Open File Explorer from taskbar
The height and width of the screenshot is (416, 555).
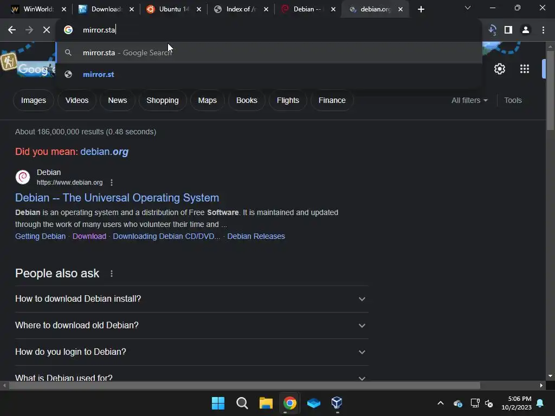(x=266, y=403)
